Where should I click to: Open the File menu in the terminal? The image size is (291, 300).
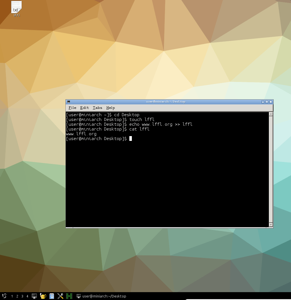coord(72,108)
